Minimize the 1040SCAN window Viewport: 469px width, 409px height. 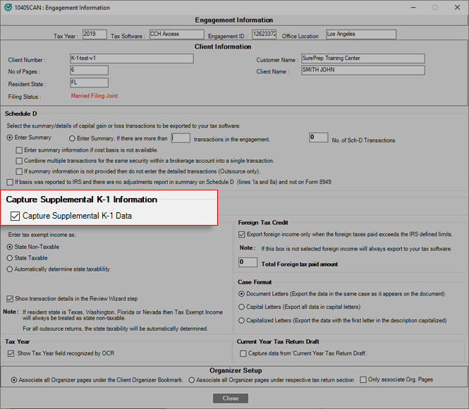coord(413,8)
